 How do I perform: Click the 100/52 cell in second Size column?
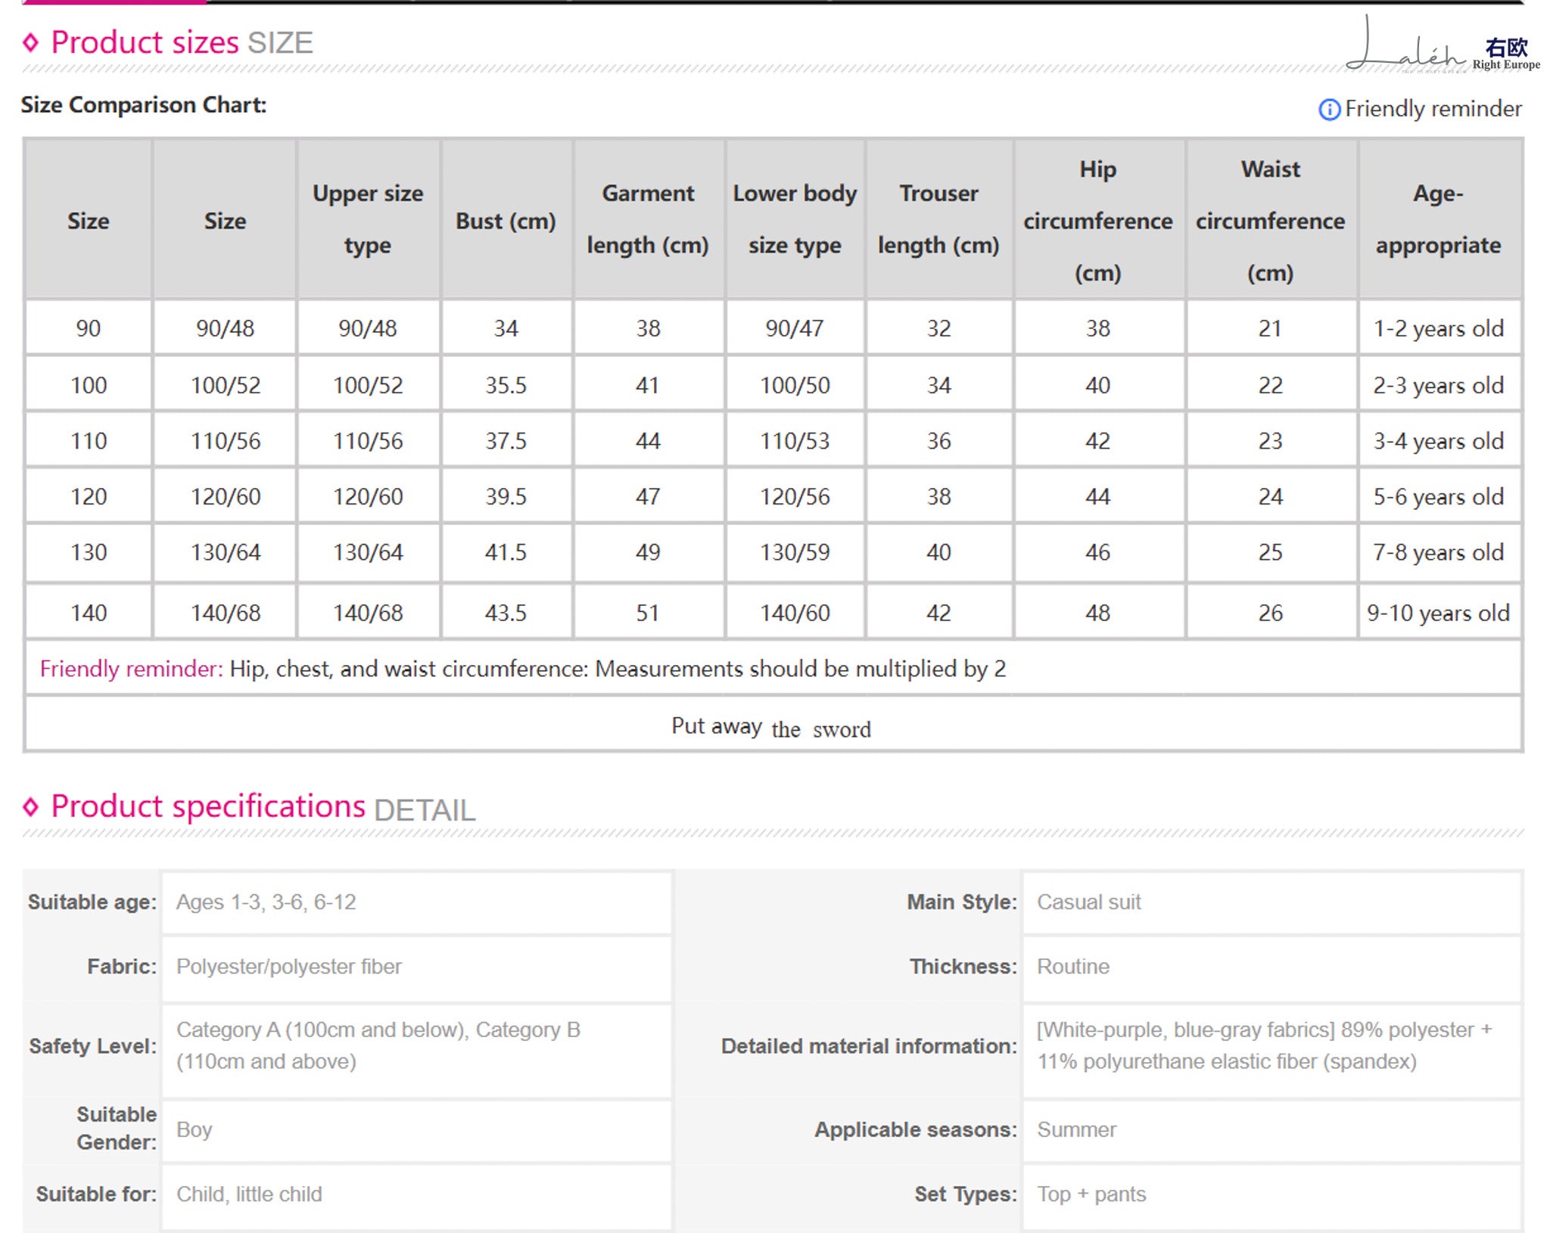coord(226,385)
